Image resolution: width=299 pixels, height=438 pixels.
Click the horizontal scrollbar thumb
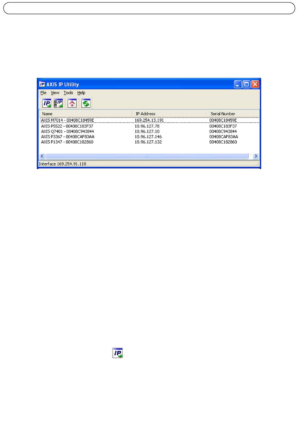(147, 156)
